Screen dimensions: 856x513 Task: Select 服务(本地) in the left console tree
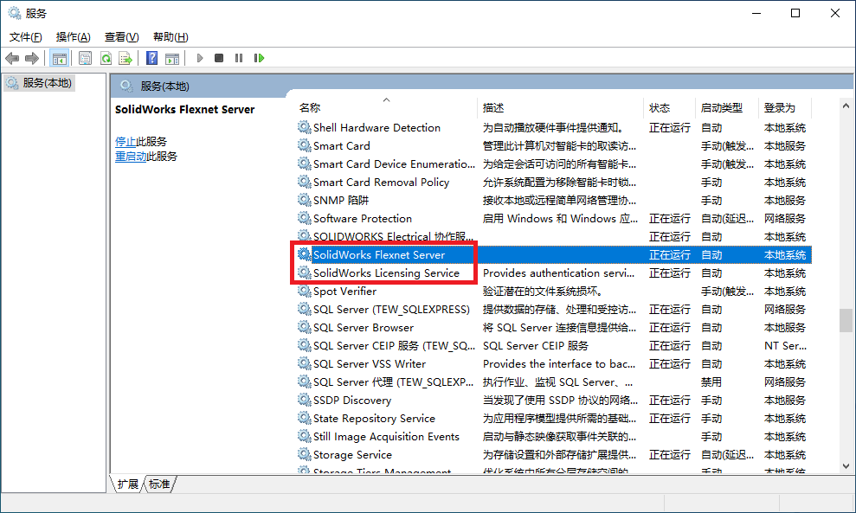pyautogui.click(x=39, y=83)
